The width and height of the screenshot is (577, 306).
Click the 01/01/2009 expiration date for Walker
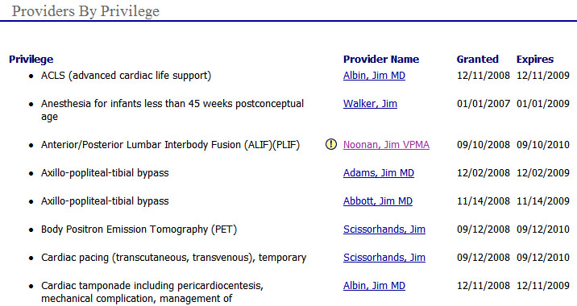coord(543,104)
